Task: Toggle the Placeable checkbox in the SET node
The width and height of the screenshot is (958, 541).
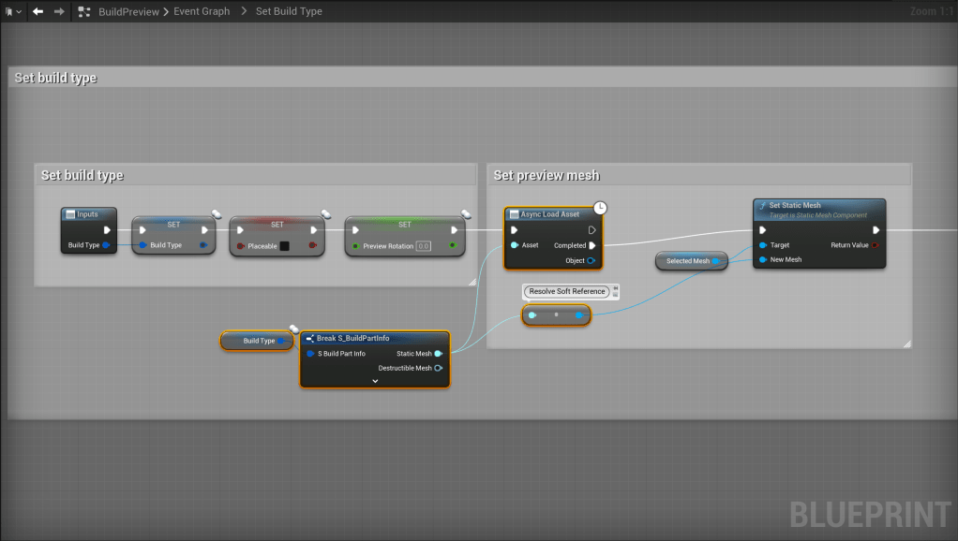Action: click(285, 246)
